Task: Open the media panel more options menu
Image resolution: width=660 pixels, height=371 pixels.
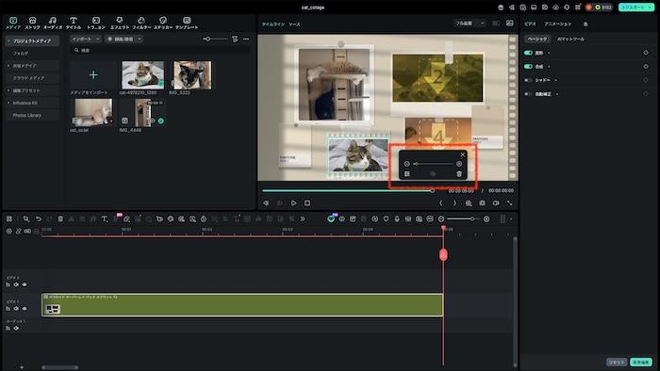Action: [x=246, y=39]
